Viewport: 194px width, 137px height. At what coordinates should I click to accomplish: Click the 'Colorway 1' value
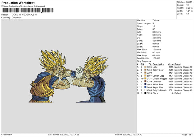coord(17,17)
